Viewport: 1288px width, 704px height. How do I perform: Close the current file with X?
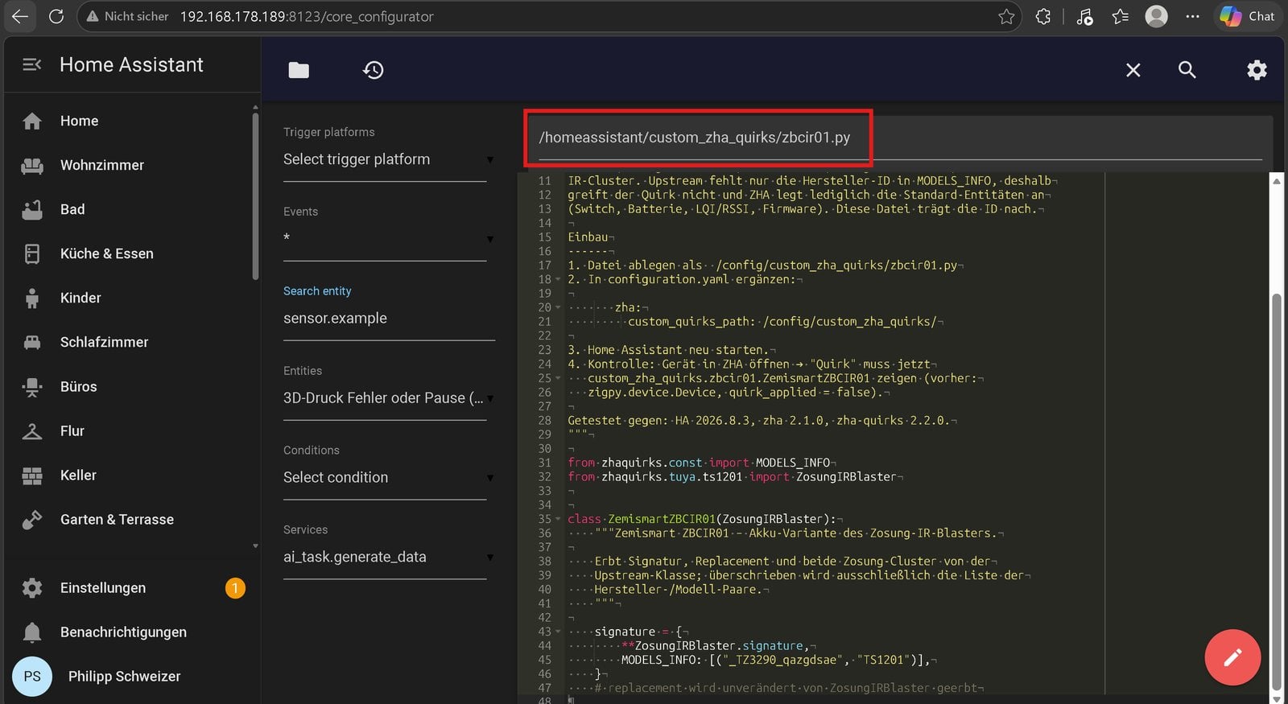pyautogui.click(x=1133, y=70)
